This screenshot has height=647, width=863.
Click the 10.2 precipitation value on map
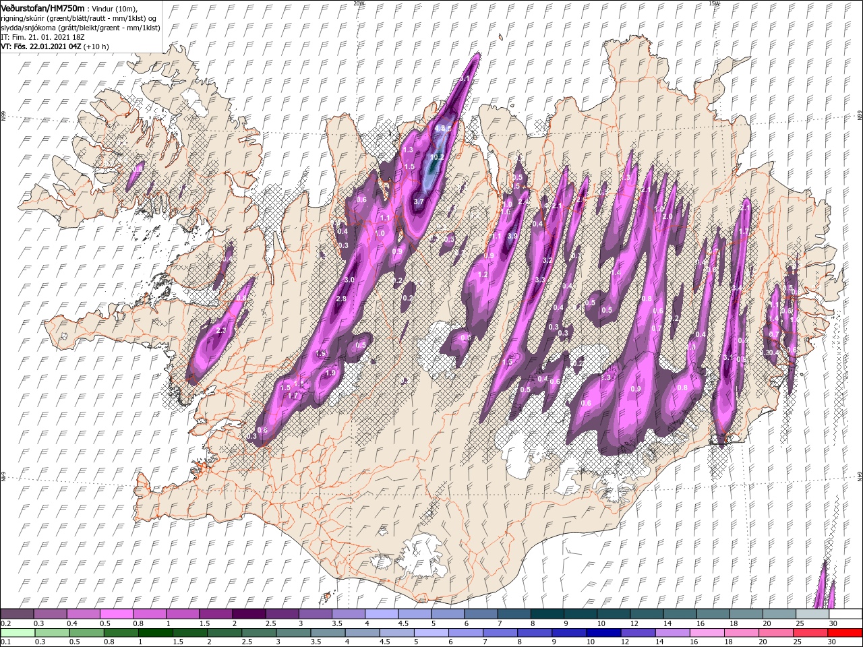[x=436, y=156]
